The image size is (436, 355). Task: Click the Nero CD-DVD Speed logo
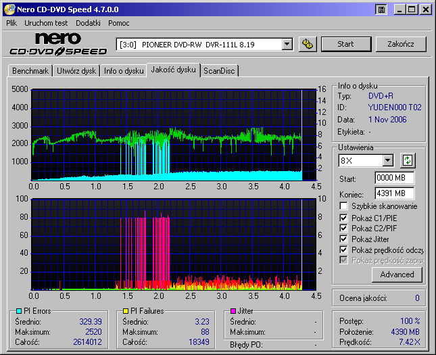[x=58, y=44]
